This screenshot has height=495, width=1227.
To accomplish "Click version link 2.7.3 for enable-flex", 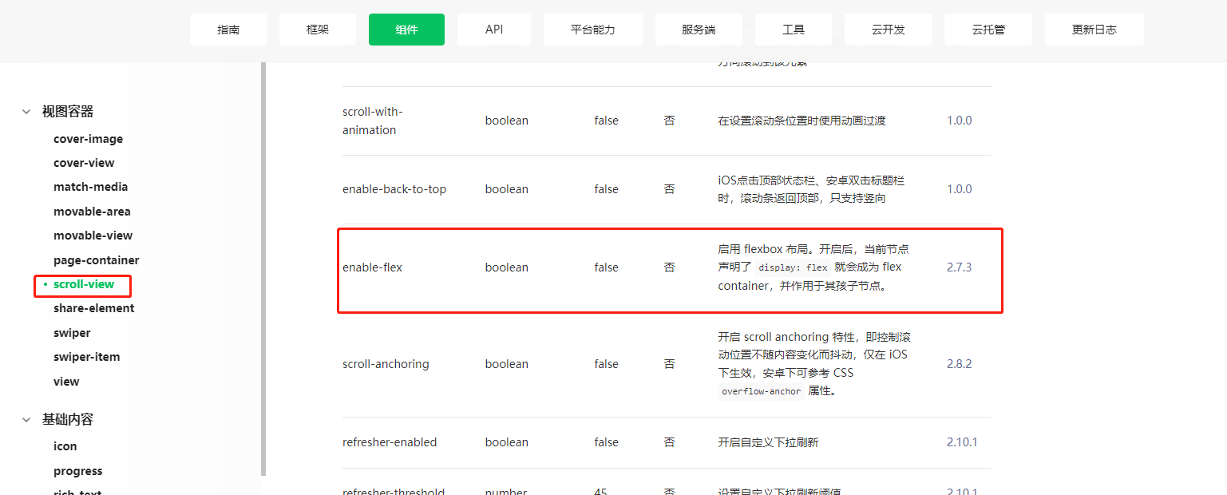I will 960,267.
